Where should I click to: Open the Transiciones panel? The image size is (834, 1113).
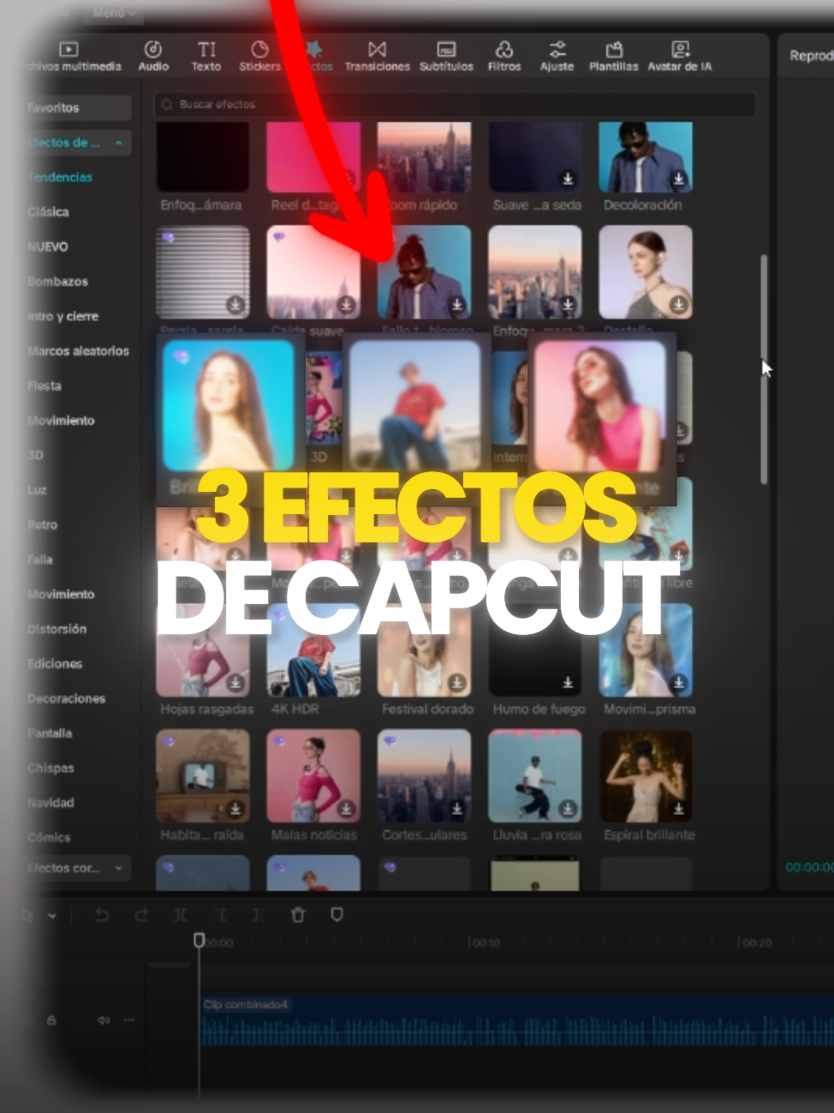pos(377,57)
